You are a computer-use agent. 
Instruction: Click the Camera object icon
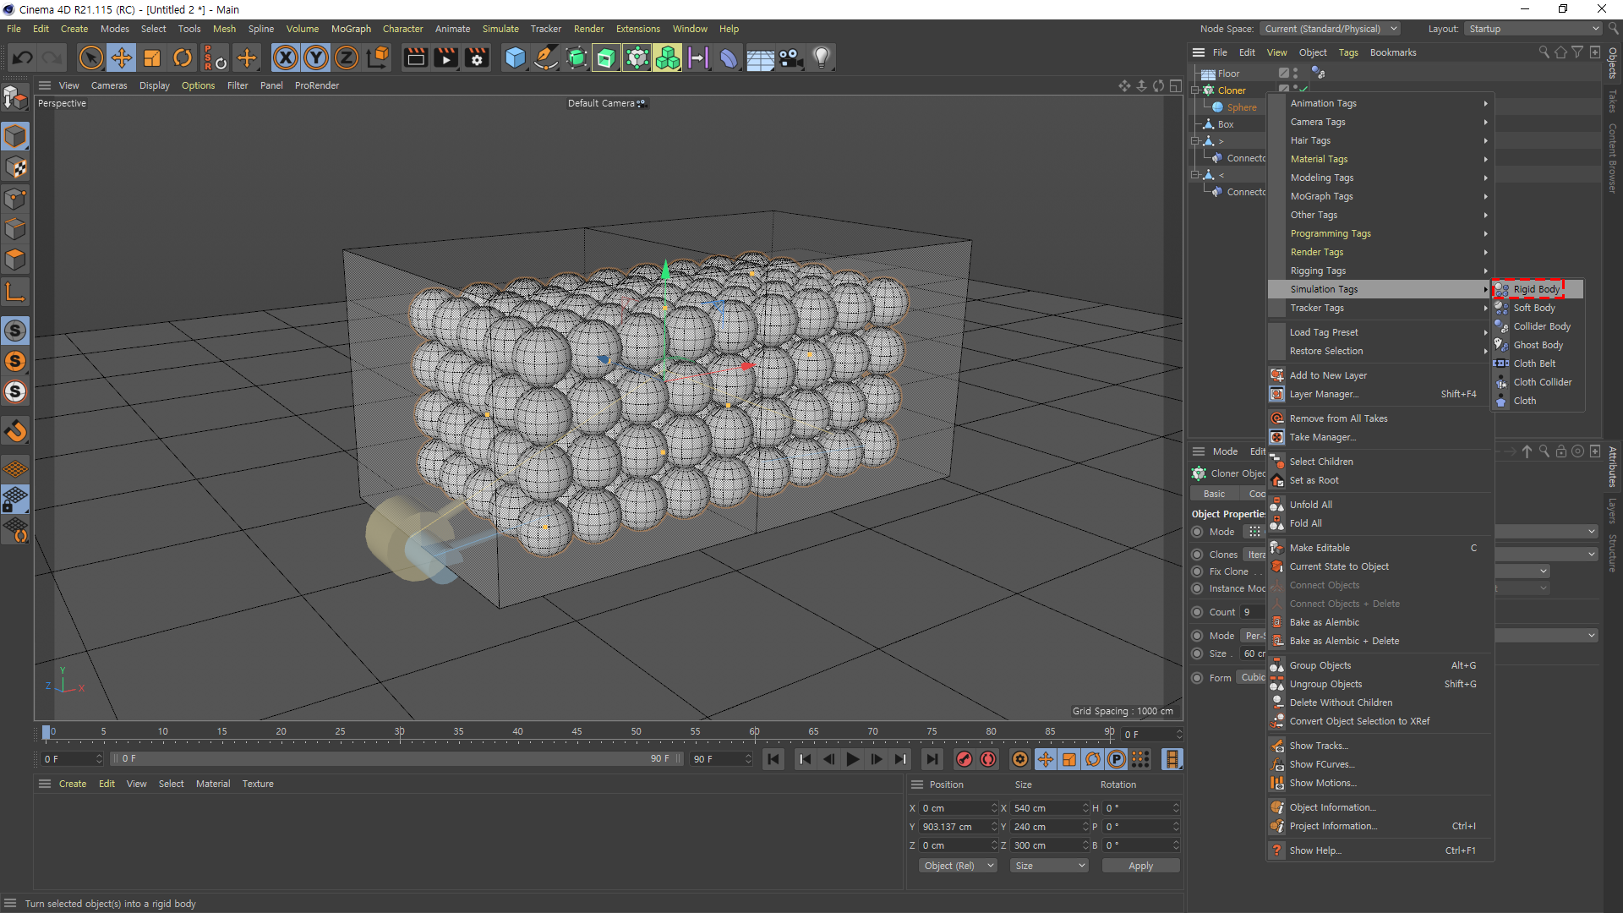(x=790, y=57)
